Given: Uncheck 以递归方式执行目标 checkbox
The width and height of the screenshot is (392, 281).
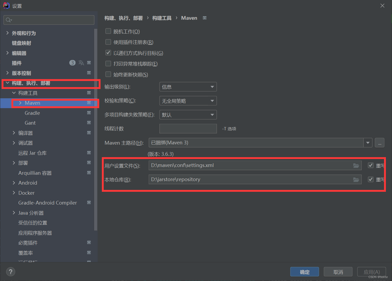Looking at the screenshot, I should tap(108, 53).
